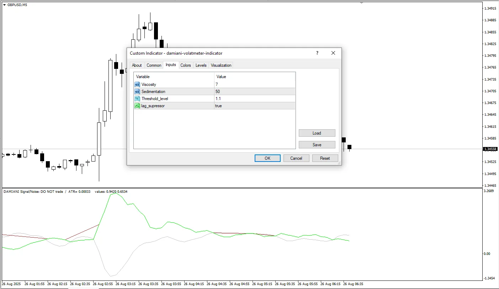Select the Sedimentation value 50 cell
499x289 pixels.
254,92
